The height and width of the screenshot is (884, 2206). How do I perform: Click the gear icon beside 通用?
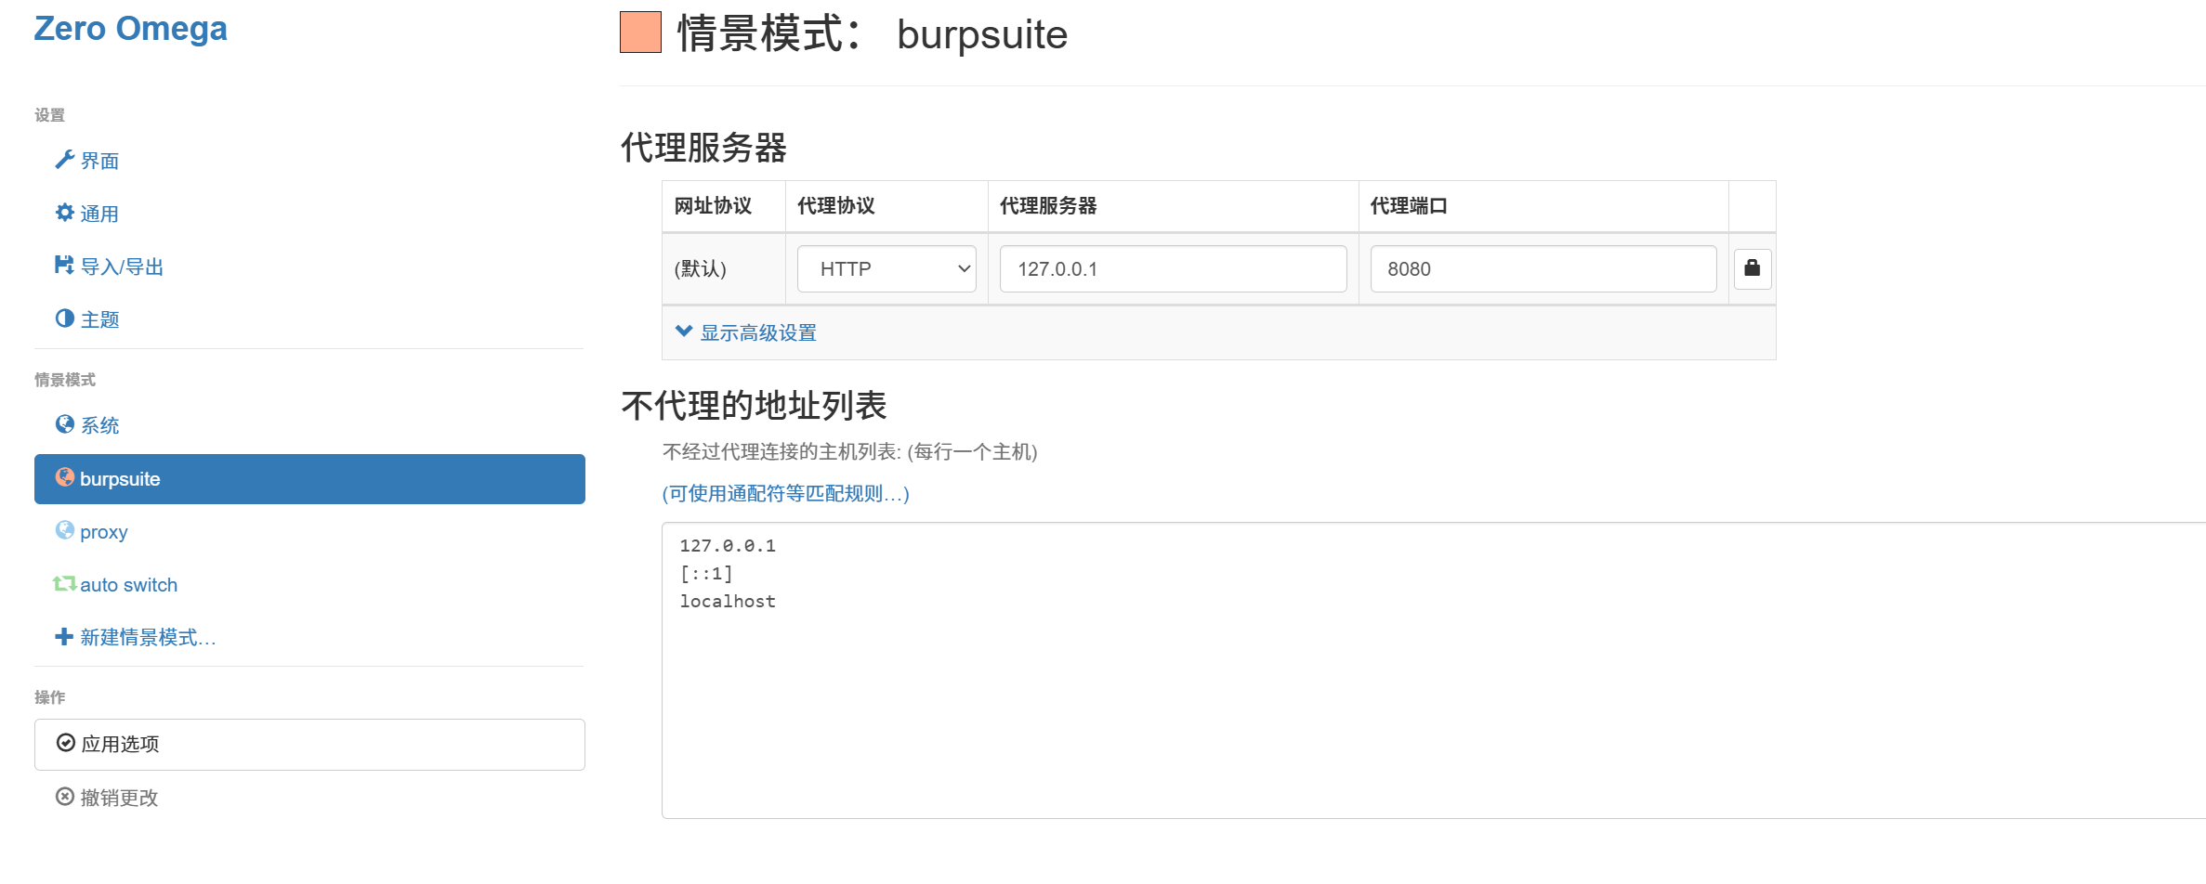[64, 213]
